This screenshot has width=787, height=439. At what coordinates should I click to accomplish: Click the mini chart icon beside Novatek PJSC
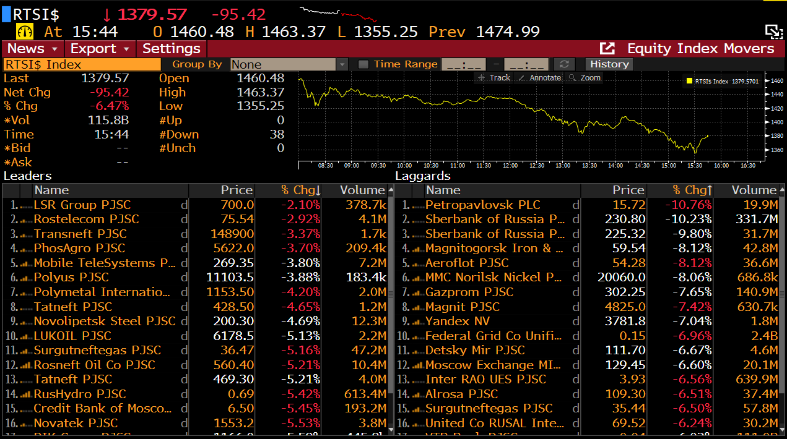(26, 424)
